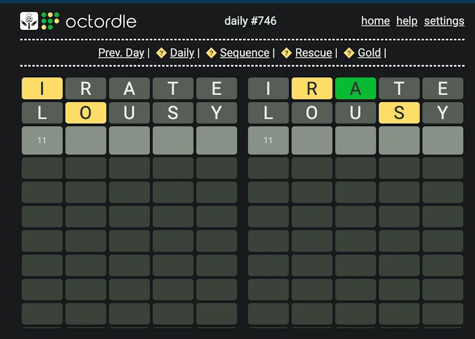Click the diamond icon beside Rescue
Image resolution: width=475 pixels, height=339 pixels.
(286, 53)
